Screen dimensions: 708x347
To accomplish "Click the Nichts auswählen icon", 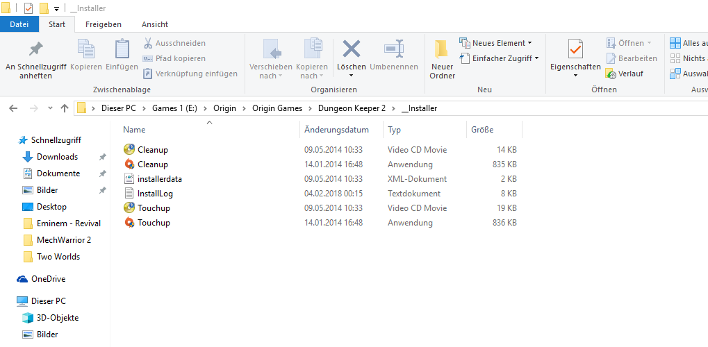I will point(675,58).
